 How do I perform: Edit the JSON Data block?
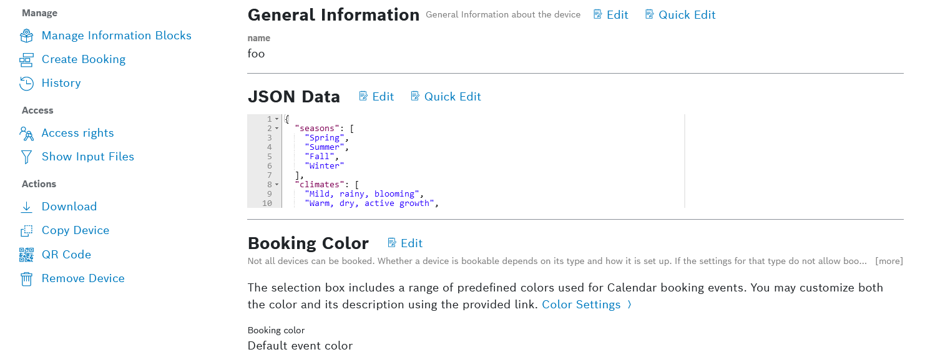click(x=376, y=96)
